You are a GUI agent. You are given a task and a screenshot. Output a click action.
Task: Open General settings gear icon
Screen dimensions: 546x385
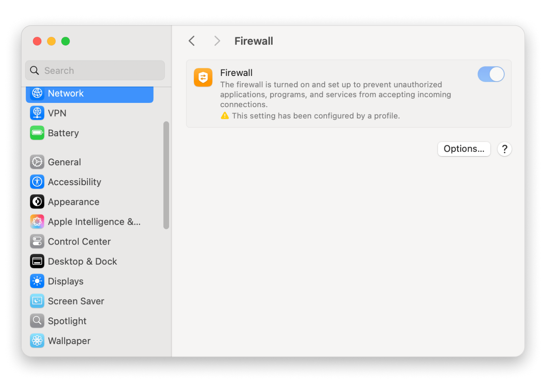37,162
